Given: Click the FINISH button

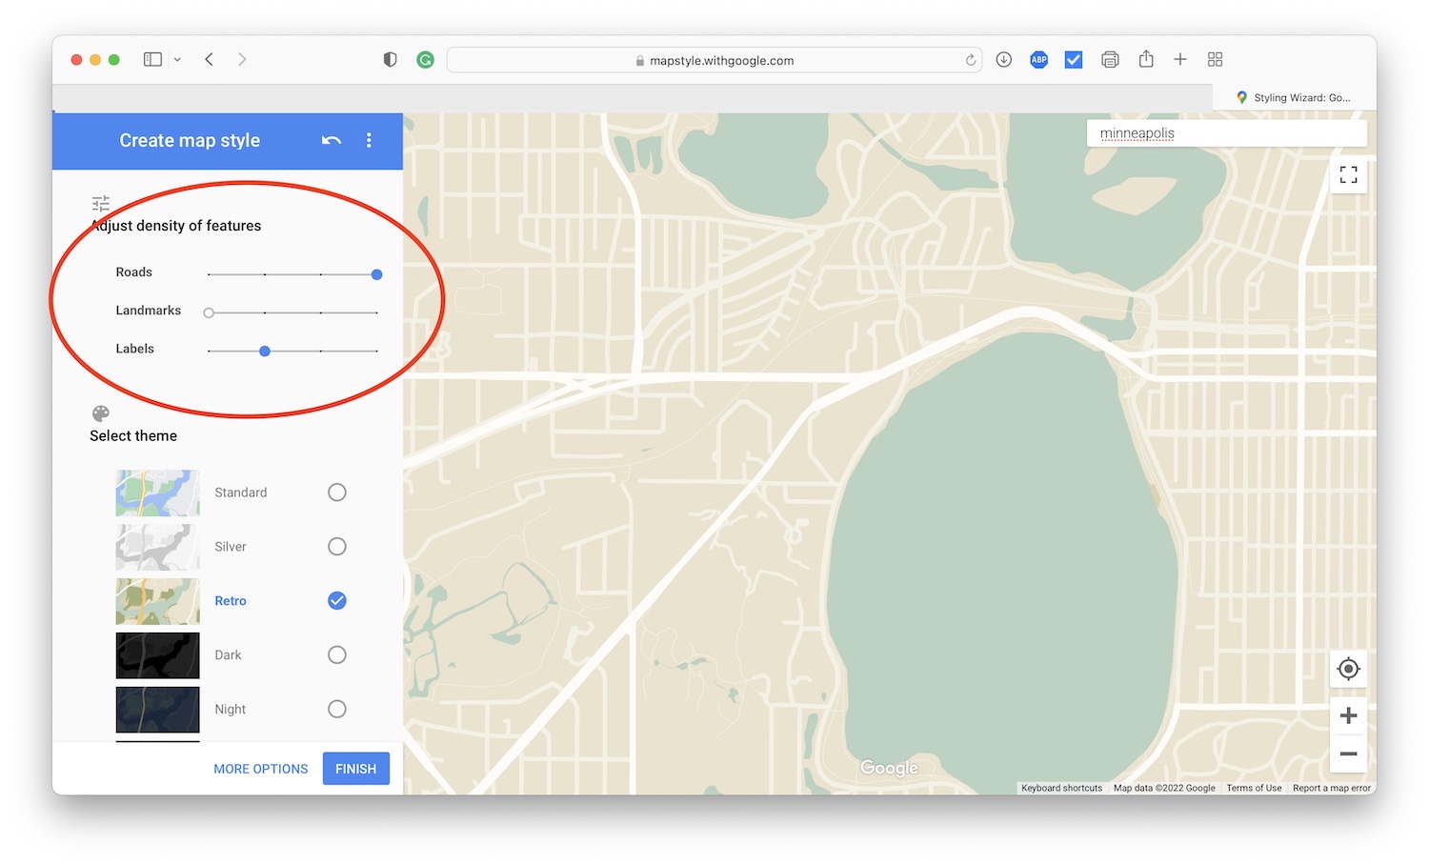Looking at the screenshot, I should tap(355, 768).
